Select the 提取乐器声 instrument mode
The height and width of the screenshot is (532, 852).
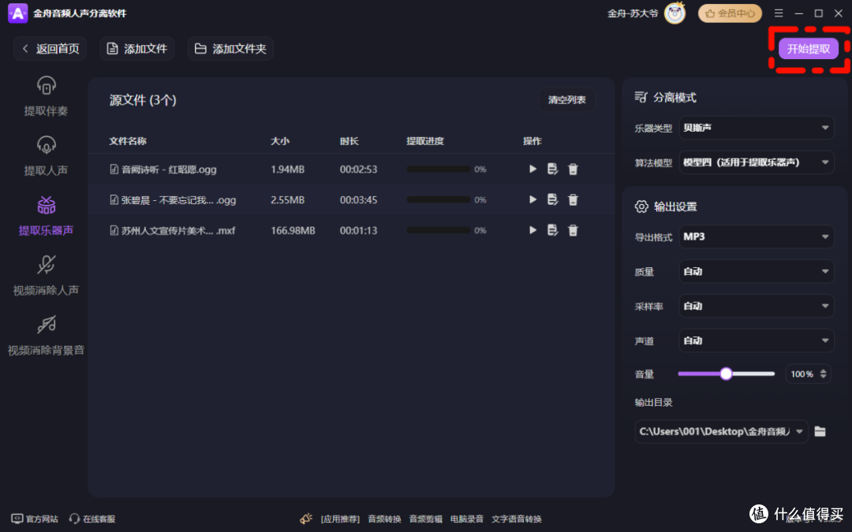click(x=47, y=216)
